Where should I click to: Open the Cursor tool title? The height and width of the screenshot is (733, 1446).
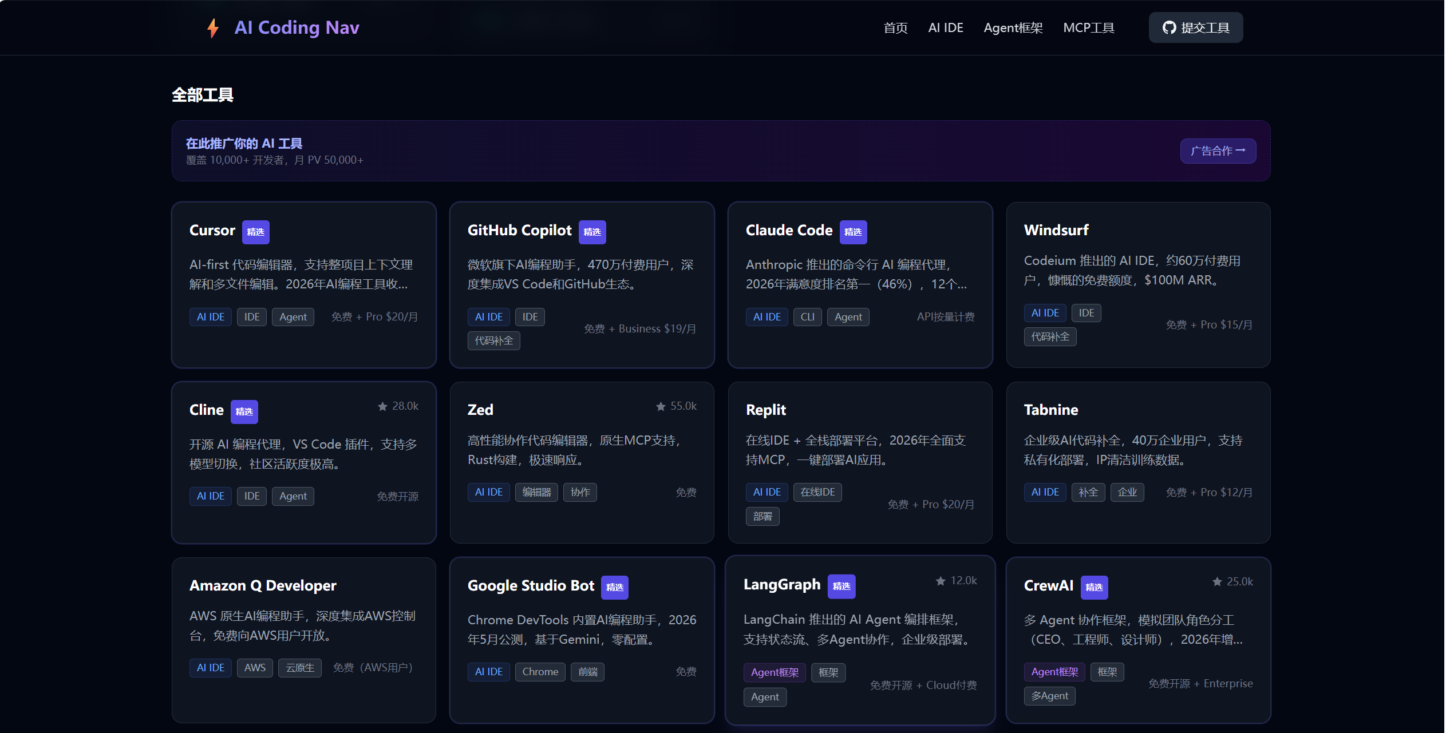click(212, 230)
